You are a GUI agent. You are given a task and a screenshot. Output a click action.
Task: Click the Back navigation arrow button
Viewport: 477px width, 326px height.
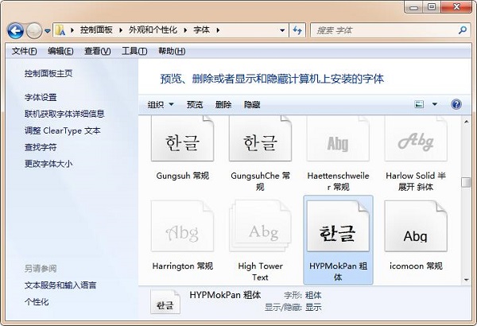[15, 30]
